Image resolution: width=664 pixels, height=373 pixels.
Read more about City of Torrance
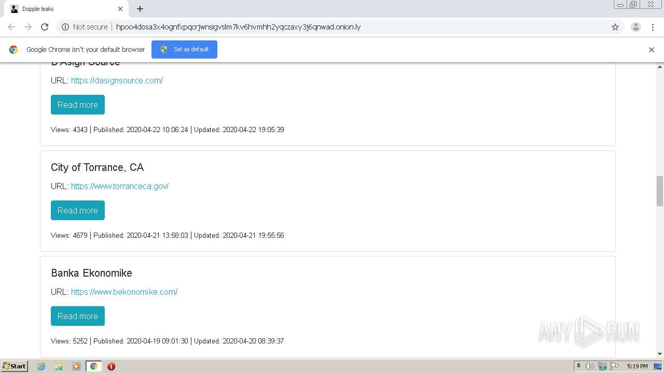click(78, 210)
